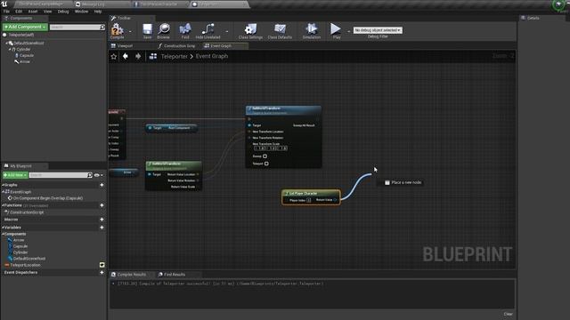Open the Compile options dropdown arrow
This screenshot has width=570, height=320.
coord(130,31)
